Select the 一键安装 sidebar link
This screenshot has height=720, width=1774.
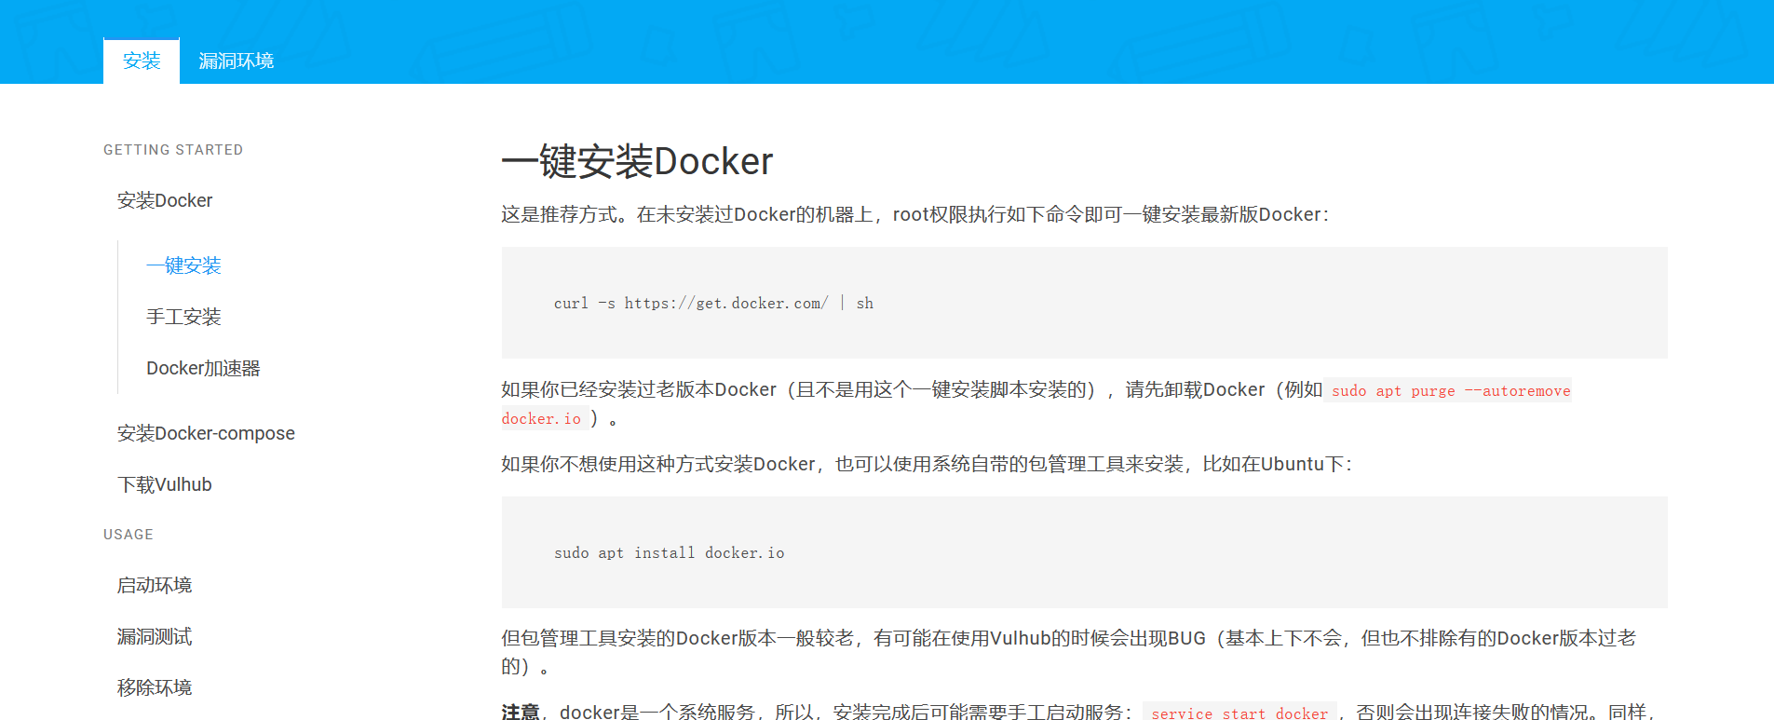click(183, 265)
